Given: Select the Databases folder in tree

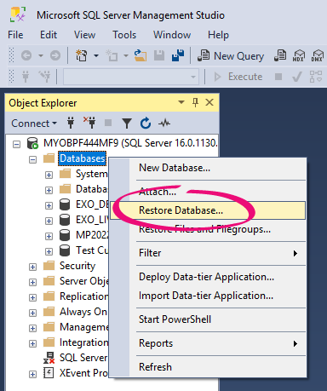Looking at the screenshot, I should coord(83,158).
